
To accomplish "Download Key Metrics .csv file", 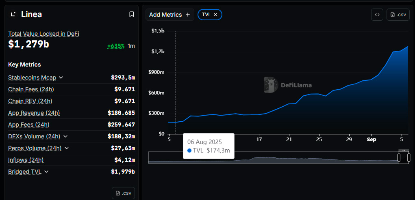I will click(123, 193).
